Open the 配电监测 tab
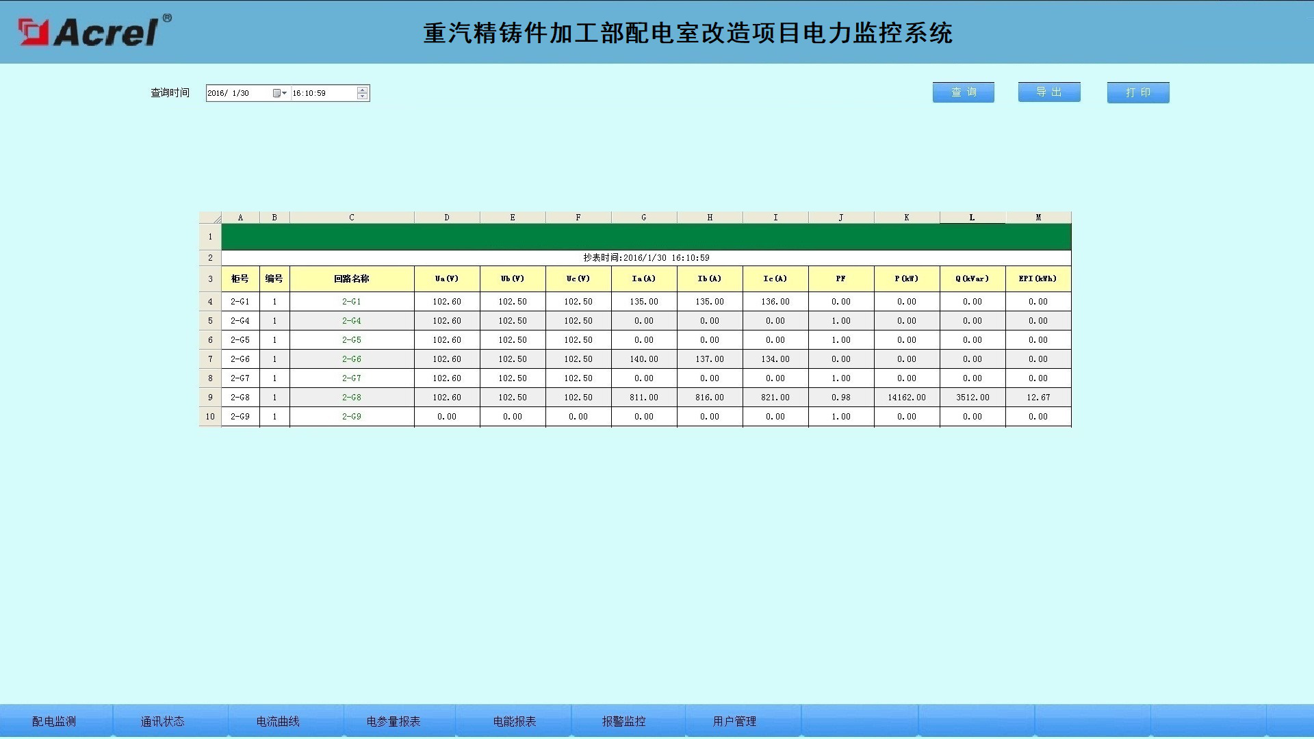Screen dimensions: 1314x739 (x=55, y=721)
